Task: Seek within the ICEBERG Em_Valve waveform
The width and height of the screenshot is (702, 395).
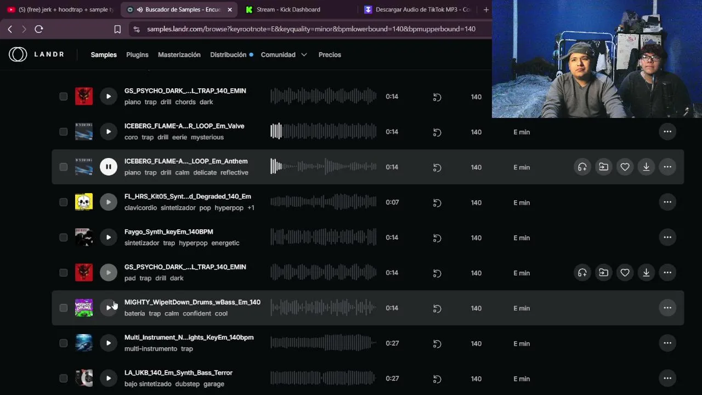Action: coord(324,132)
